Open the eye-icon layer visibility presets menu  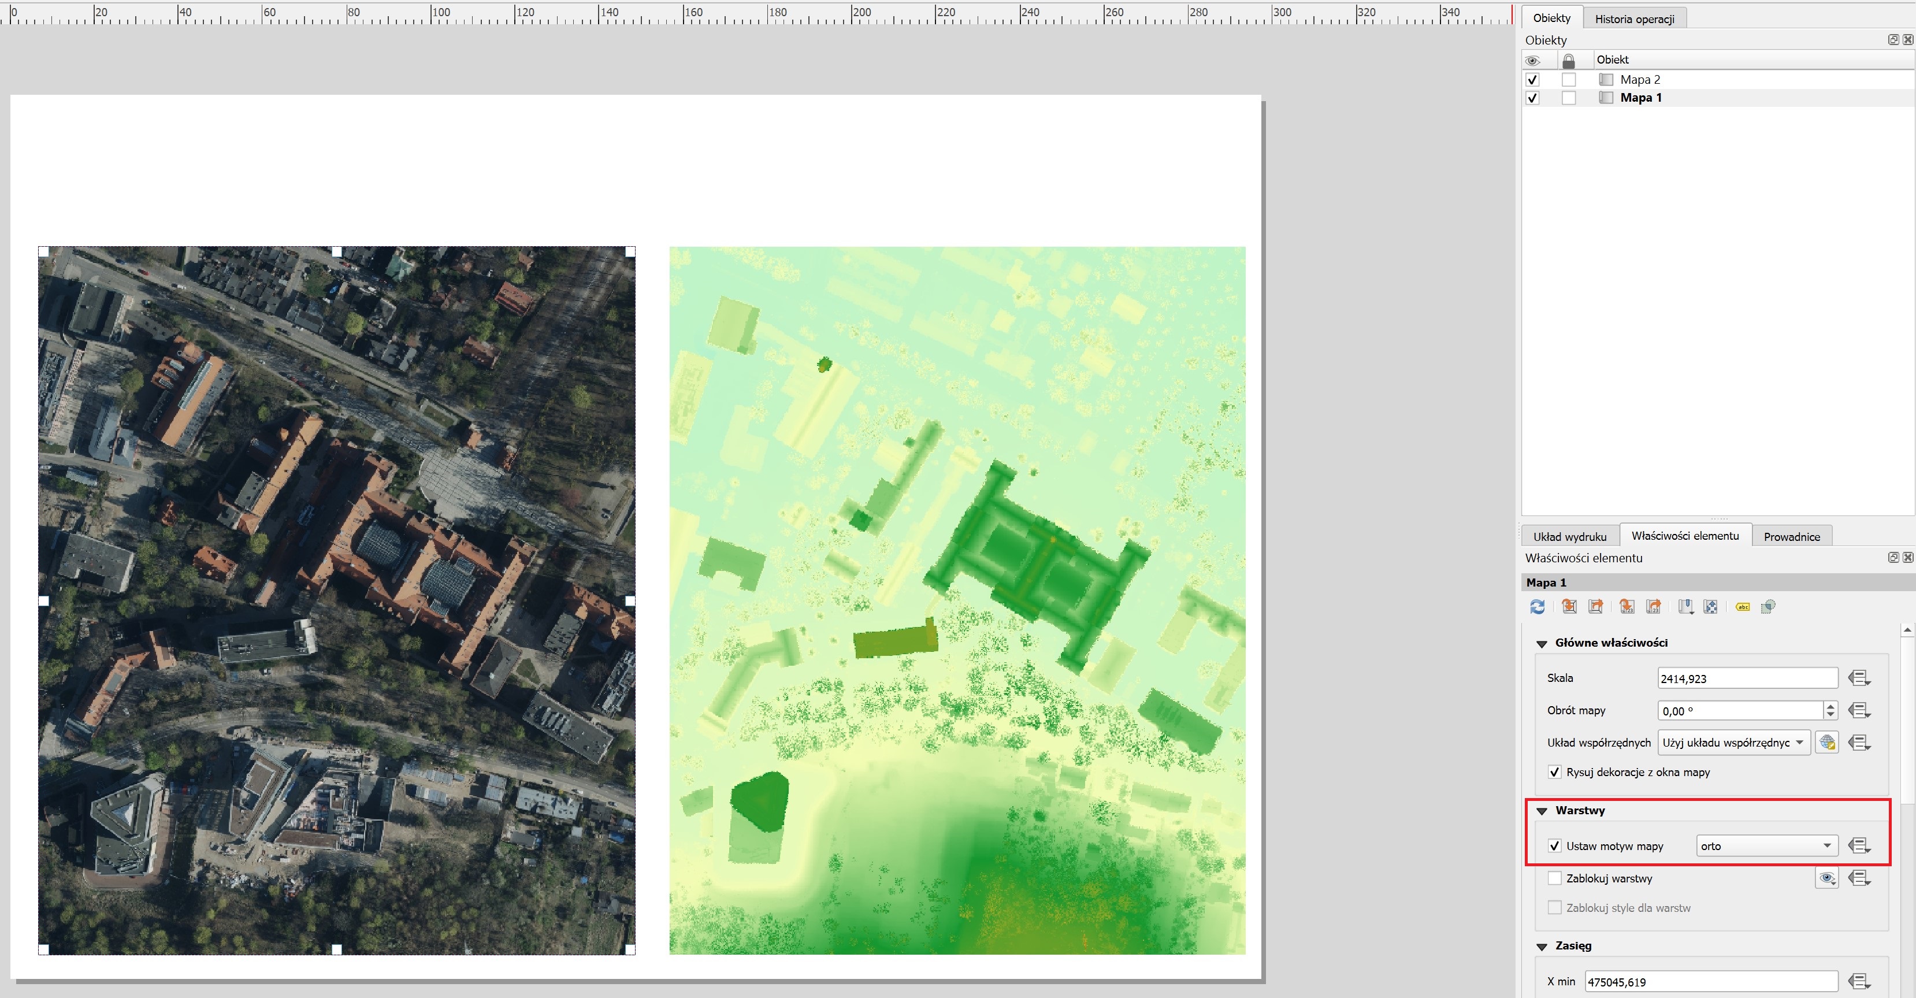(1828, 878)
